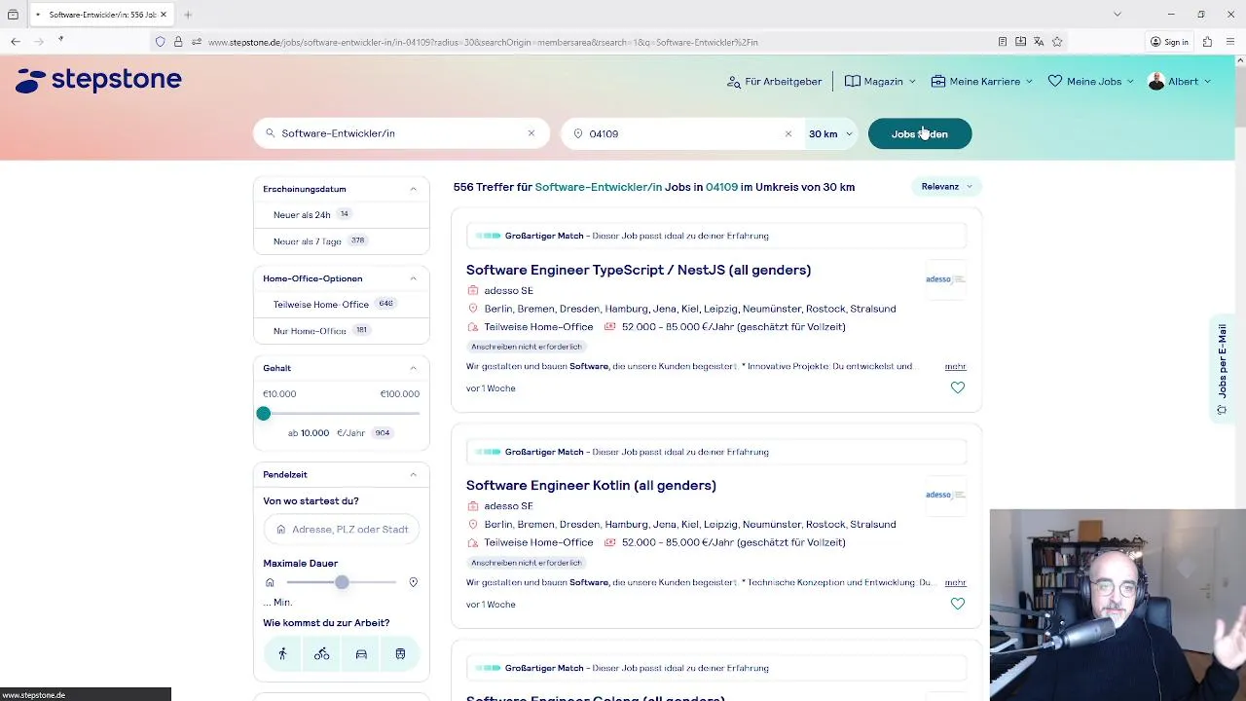
Task: Open the Meine Jobs menu
Action: click(1090, 82)
